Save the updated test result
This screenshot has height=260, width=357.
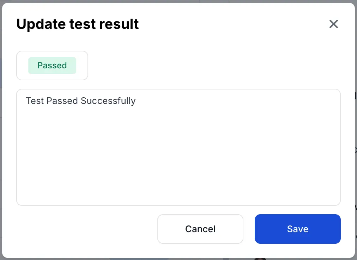(x=297, y=229)
